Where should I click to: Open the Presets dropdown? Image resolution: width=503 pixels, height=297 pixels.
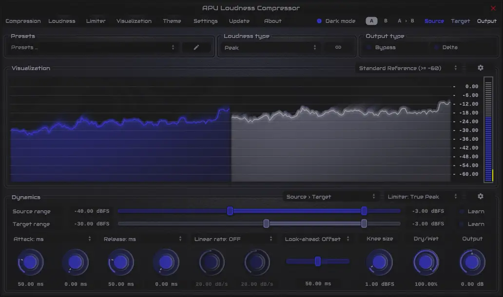point(93,47)
